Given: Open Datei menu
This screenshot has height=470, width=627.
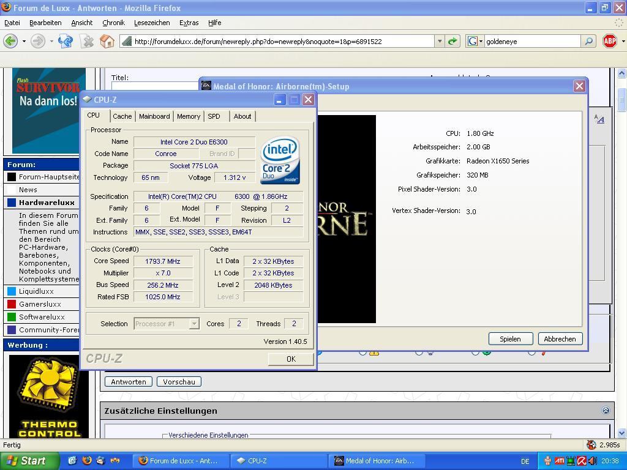Looking at the screenshot, I should coord(12,23).
